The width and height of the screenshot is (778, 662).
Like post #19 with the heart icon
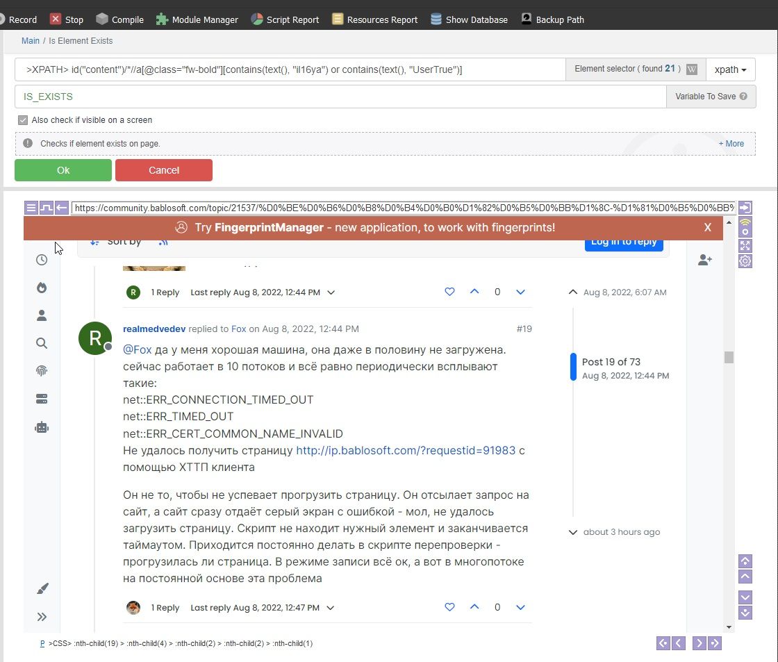(x=449, y=607)
